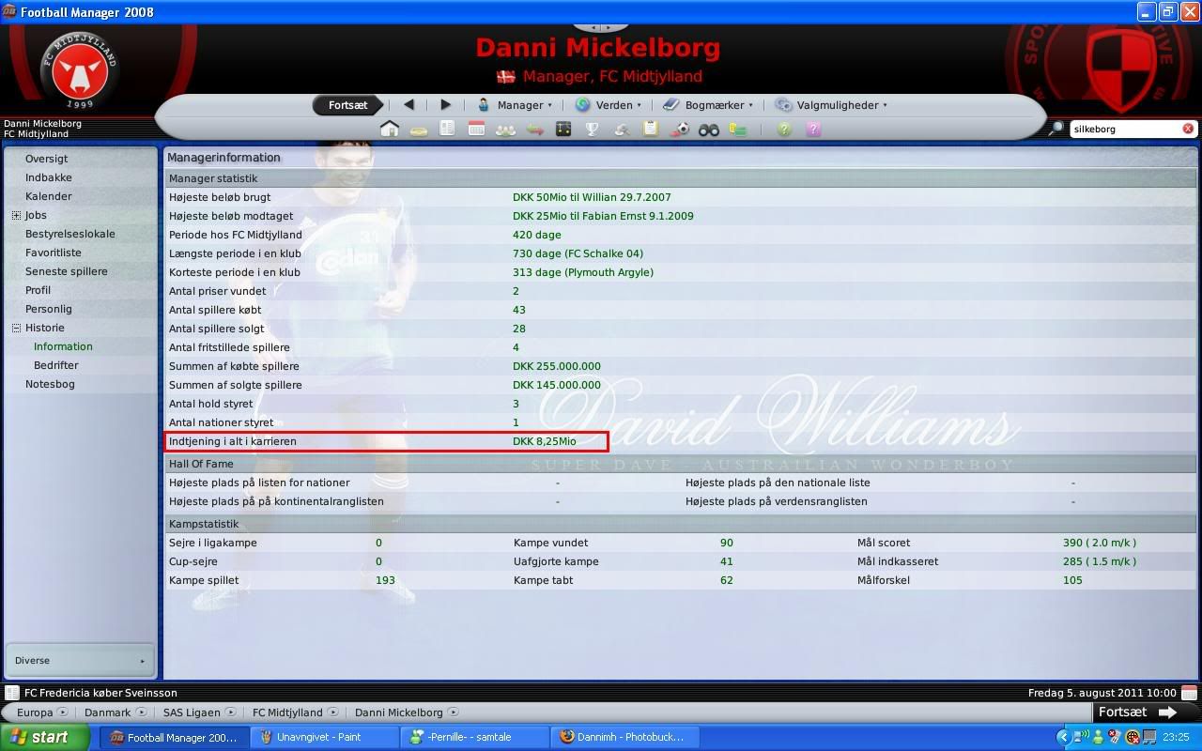Open Seneste spillere in the sidebar
1202x751 pixels.
click(66, 271)
